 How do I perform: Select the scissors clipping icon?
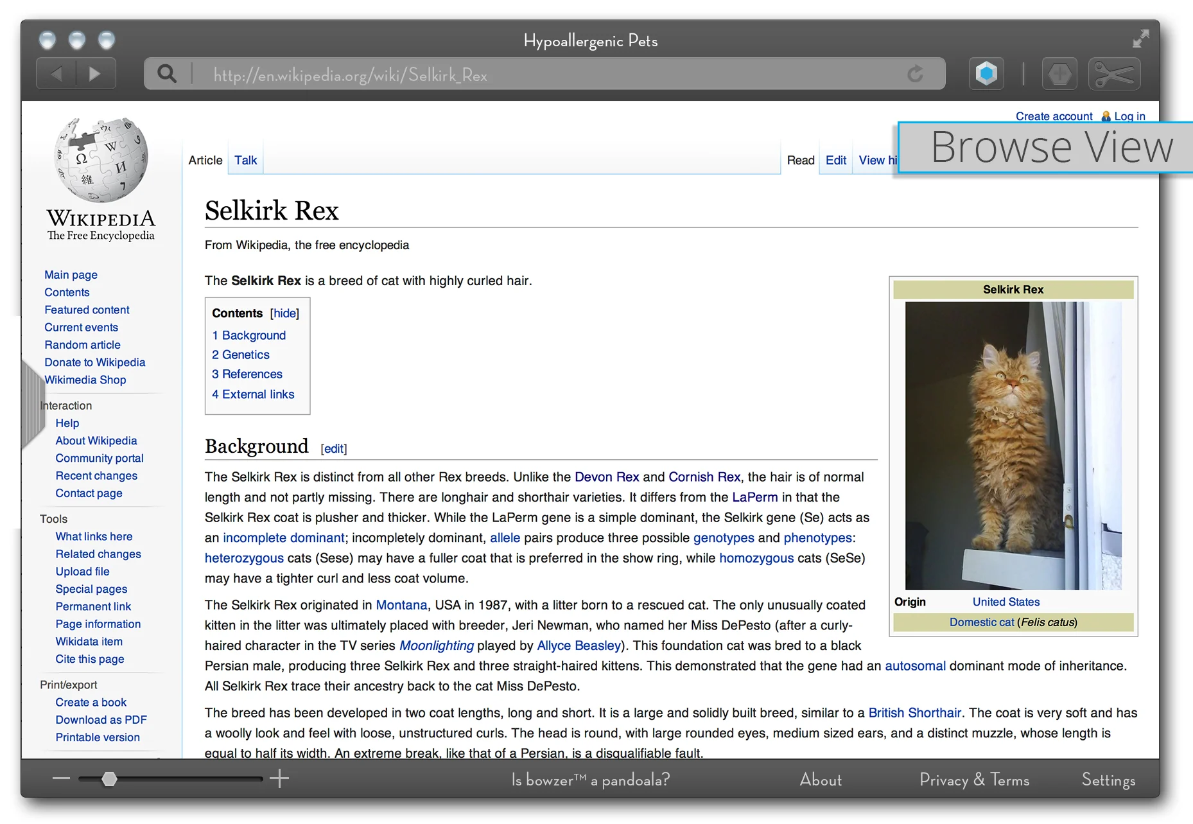click(1113, 73)
